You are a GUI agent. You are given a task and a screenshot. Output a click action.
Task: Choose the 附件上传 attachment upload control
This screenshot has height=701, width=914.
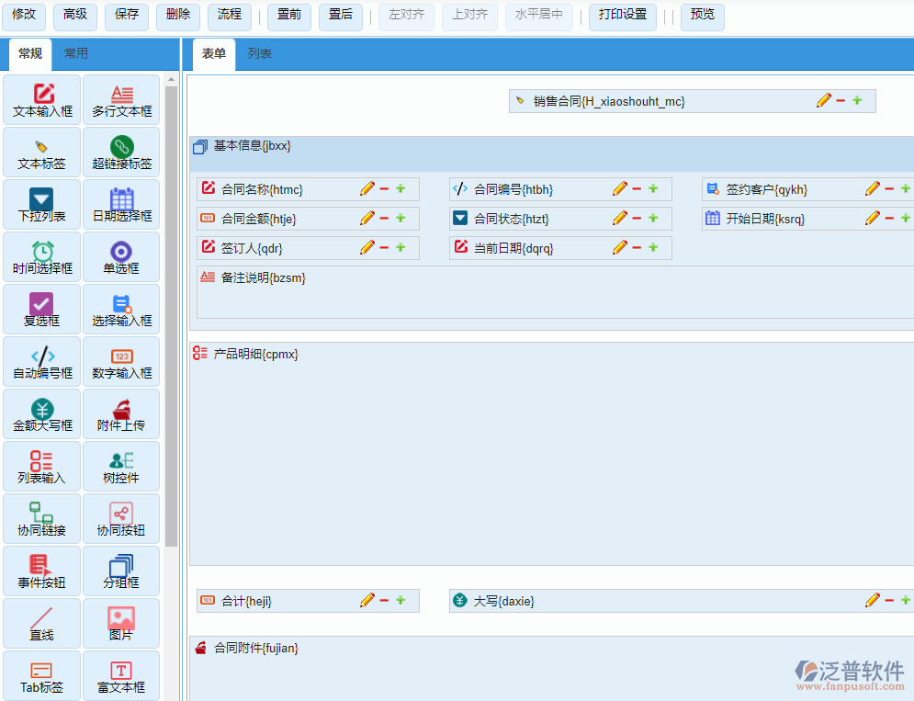coord(121,414)
